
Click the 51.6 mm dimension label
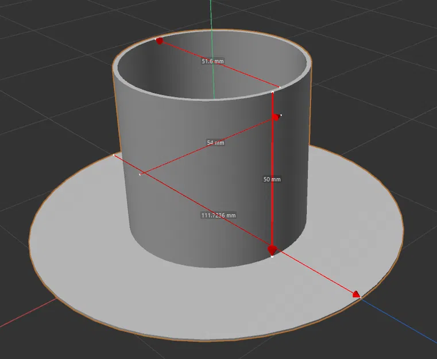click(x=212, y=61)
